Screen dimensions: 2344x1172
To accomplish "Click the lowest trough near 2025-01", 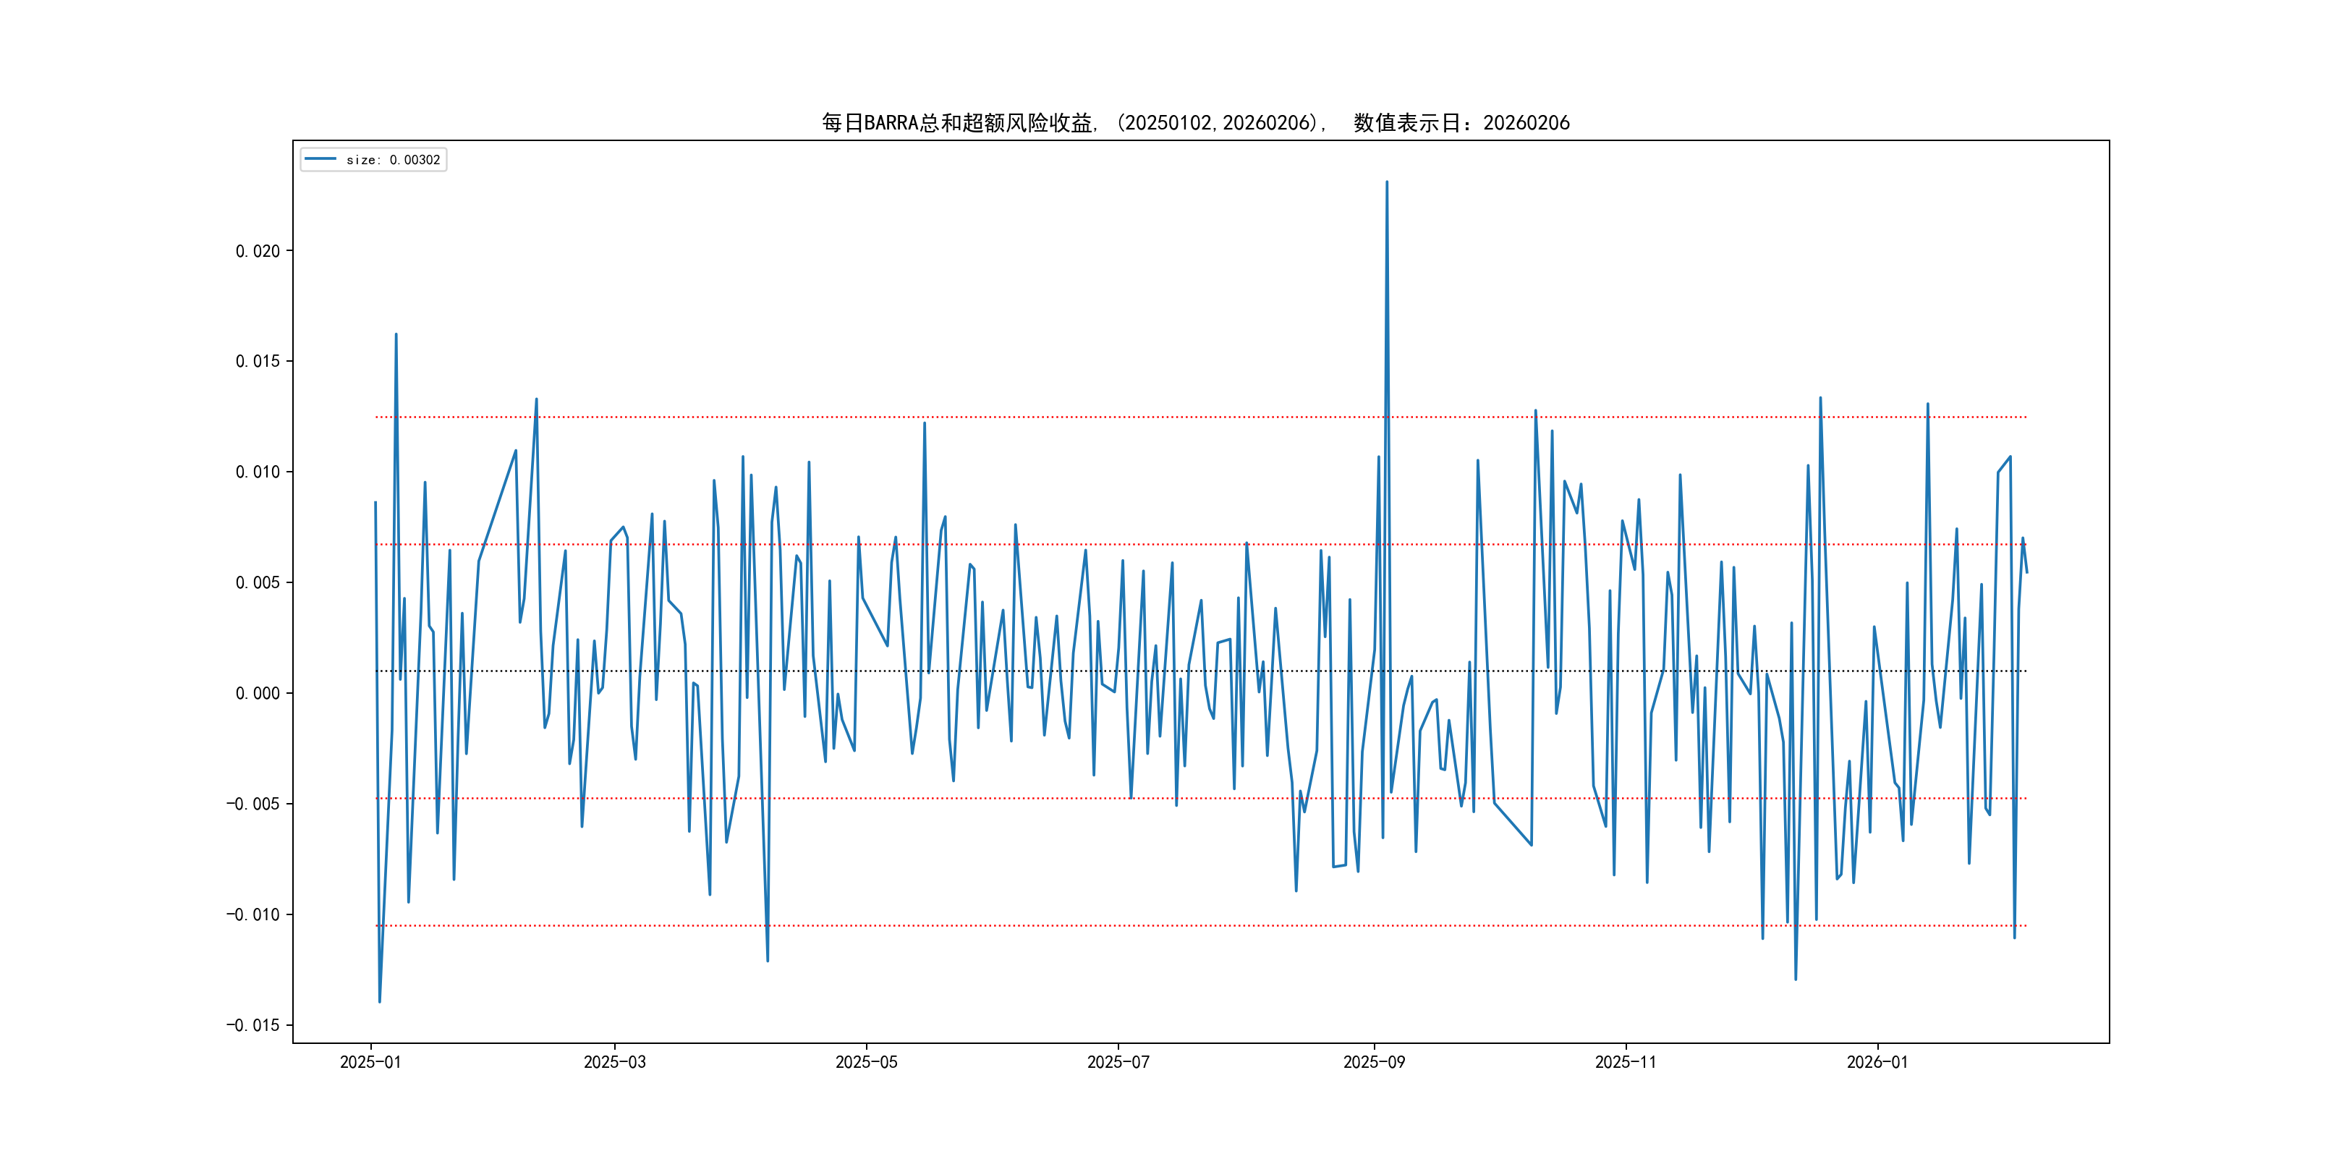I will pyautogui.click(x=379, y=1002).
